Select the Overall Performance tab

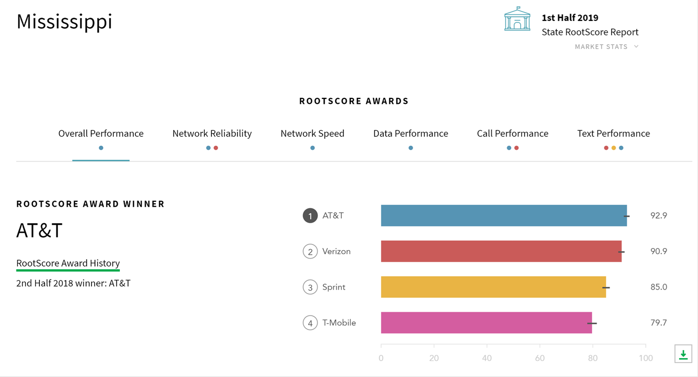(101, 134)
